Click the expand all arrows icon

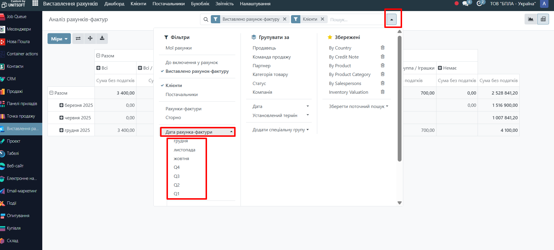click(90, 38)
